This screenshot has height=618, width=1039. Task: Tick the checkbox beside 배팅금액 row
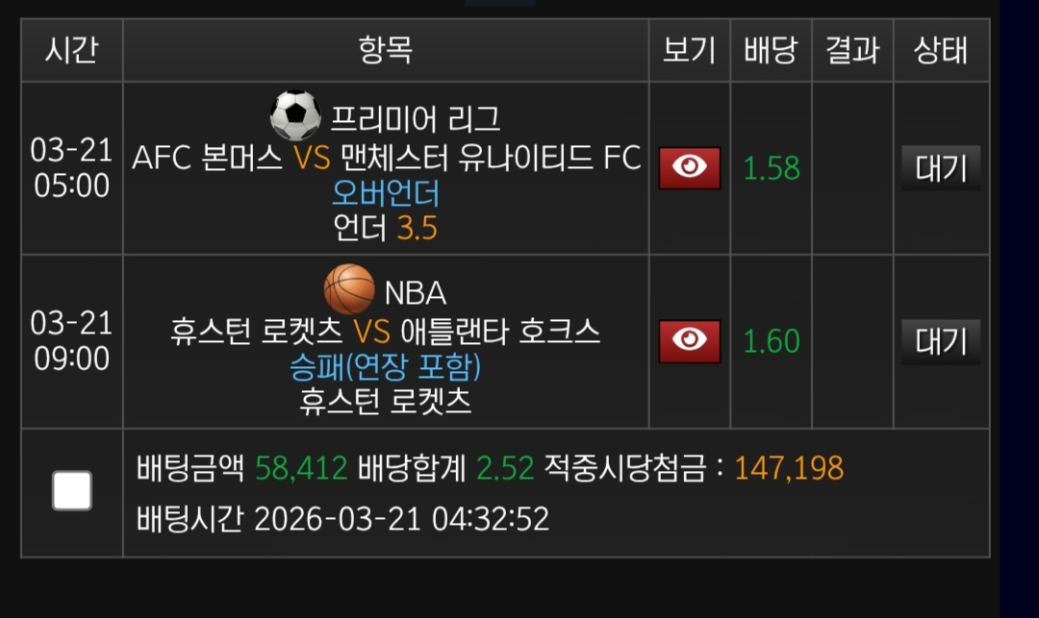(72, 491)
